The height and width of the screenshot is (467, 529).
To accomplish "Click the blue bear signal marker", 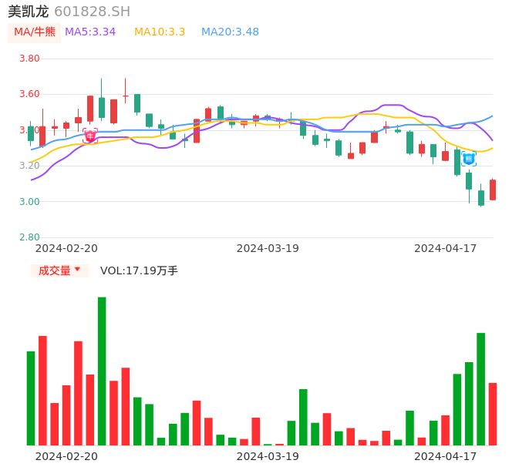I will point(469,159).
